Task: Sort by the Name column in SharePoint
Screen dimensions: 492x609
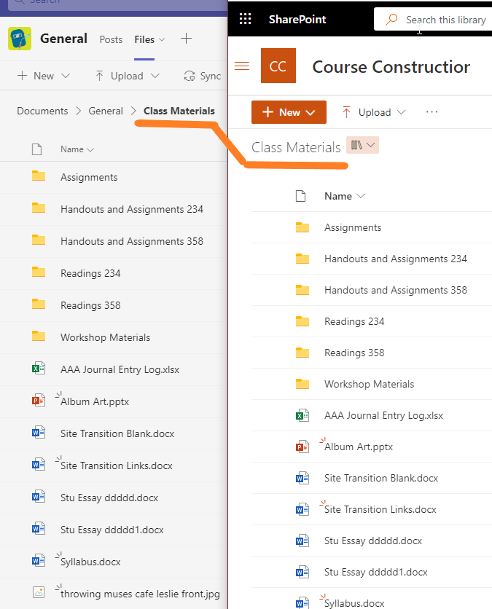Action: (x=345, y=196)
